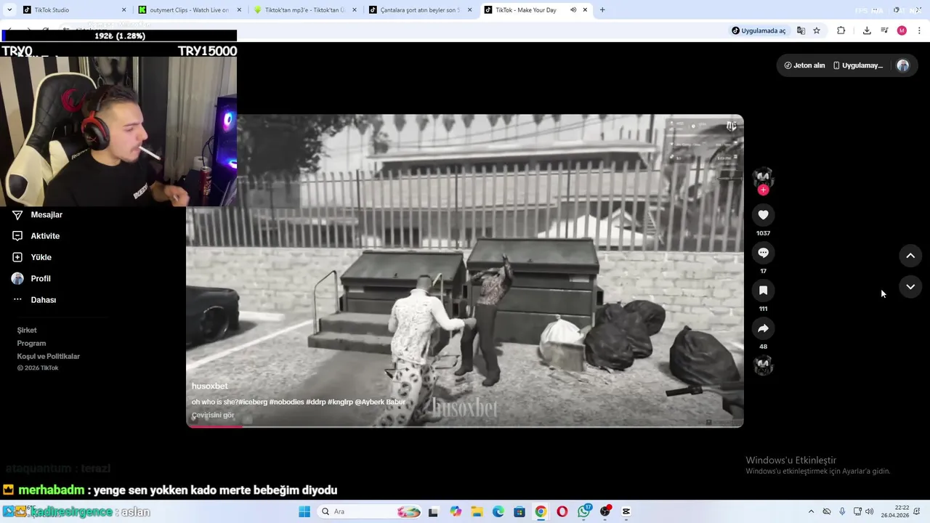Open Copilot from the taskbar
This screenshot has height=523, width=930.
click(x=456, y=511)
